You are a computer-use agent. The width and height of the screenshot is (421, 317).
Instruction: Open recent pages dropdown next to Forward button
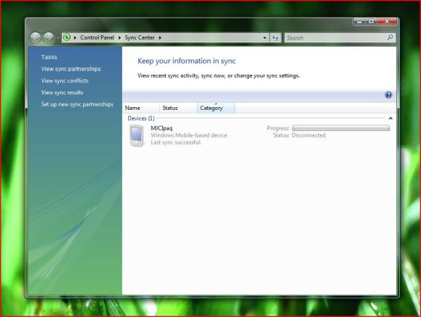(x=58, y=38)
